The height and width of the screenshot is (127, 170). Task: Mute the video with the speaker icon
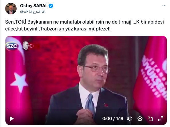click(x=130, y=119)
